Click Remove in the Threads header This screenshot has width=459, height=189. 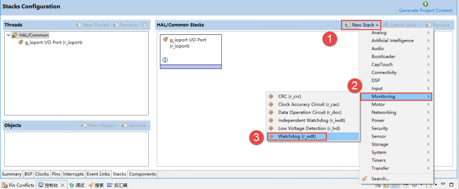pyautogui.click(x=125, y=25)
